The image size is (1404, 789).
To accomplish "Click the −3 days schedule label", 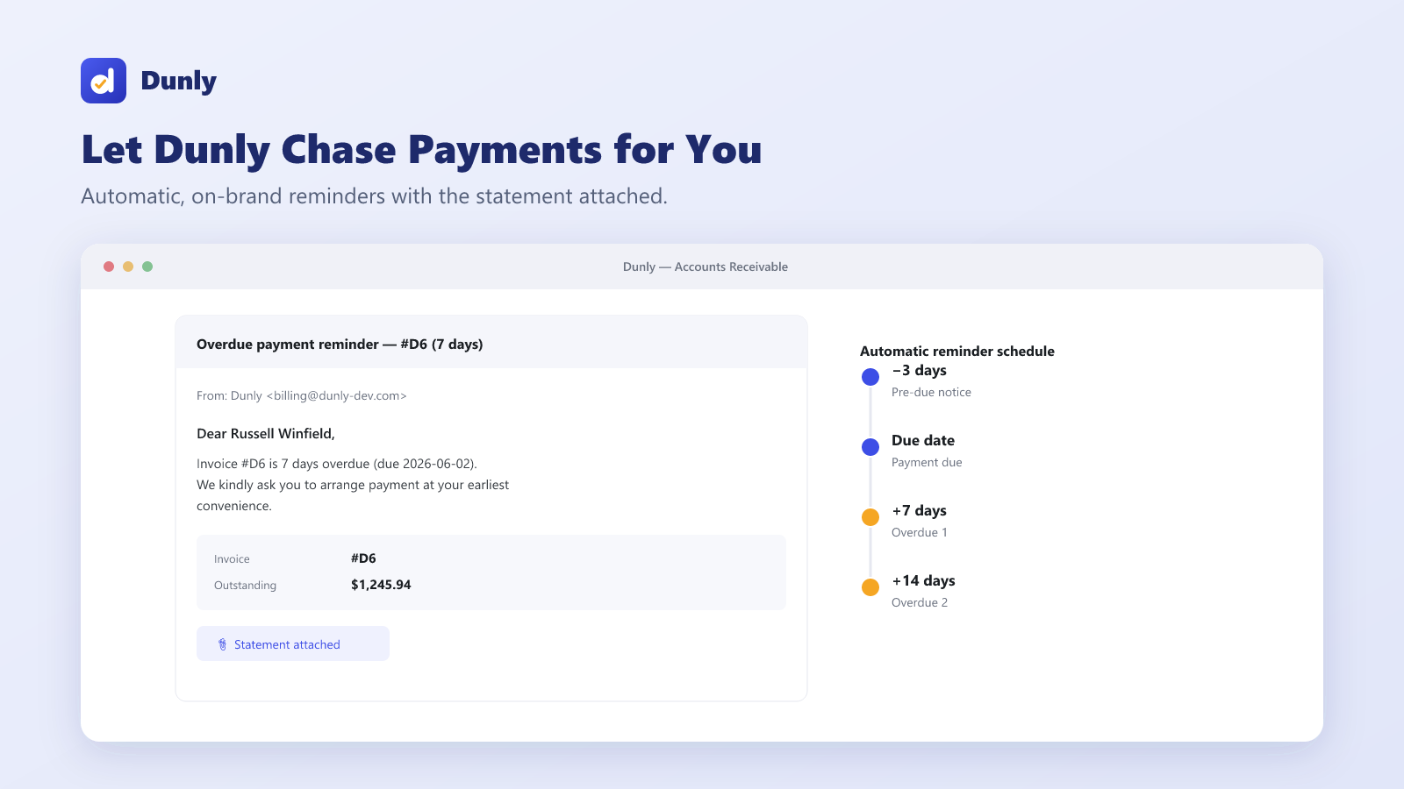I will tap(919, 371).
